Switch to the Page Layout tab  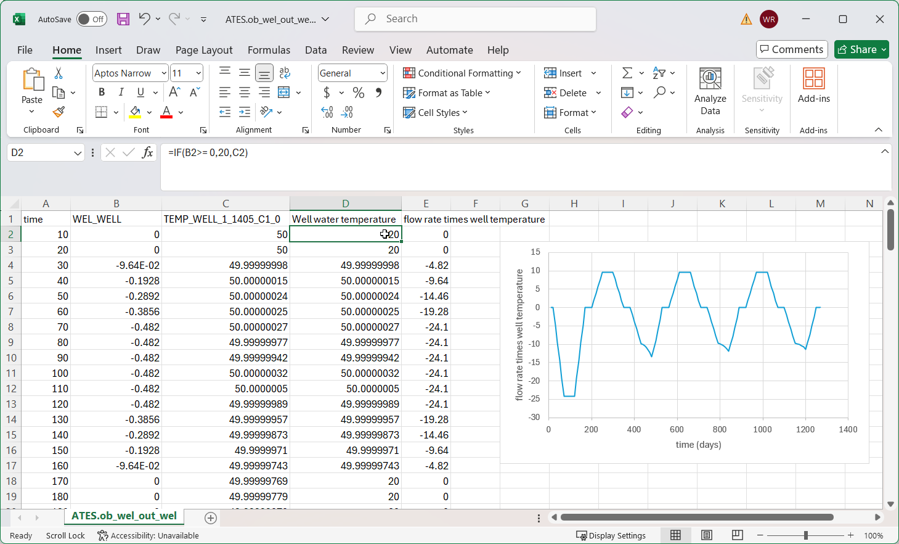[204, 50]
